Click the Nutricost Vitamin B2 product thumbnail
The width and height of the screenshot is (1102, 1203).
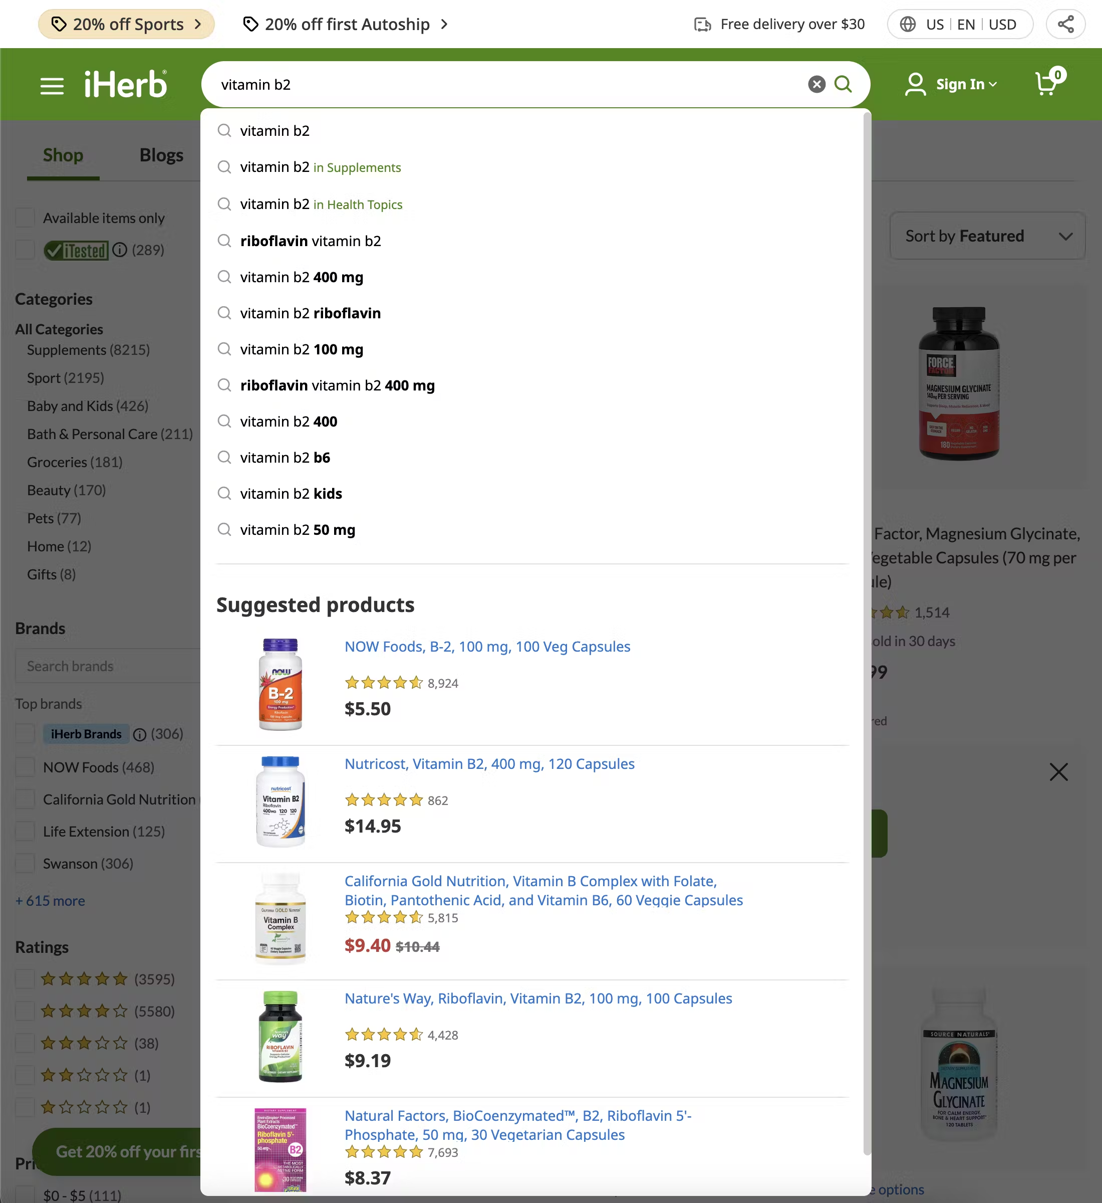click(x=281, y=801)
